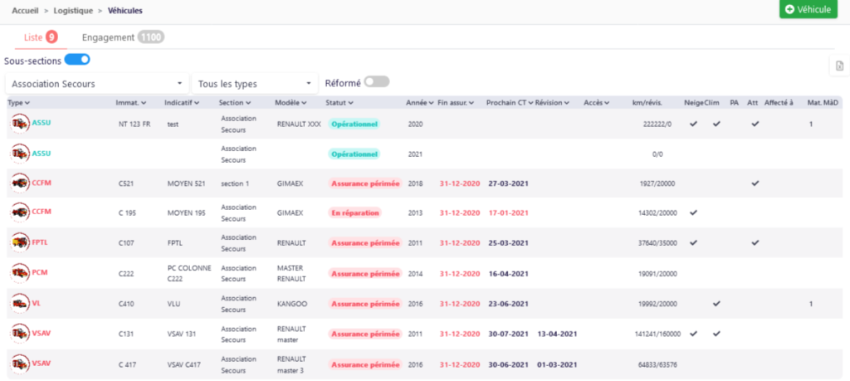This screenshot has height=381, width=850.
Task: Open the ASSU vehicle icon for NT 123 FR
Action: (x=20, y=124)
